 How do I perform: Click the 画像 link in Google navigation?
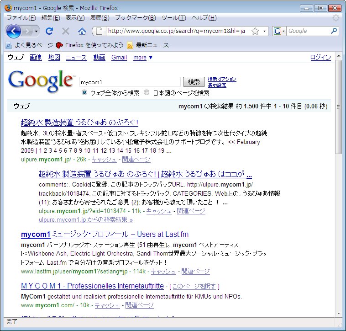(x=36, y=58)
